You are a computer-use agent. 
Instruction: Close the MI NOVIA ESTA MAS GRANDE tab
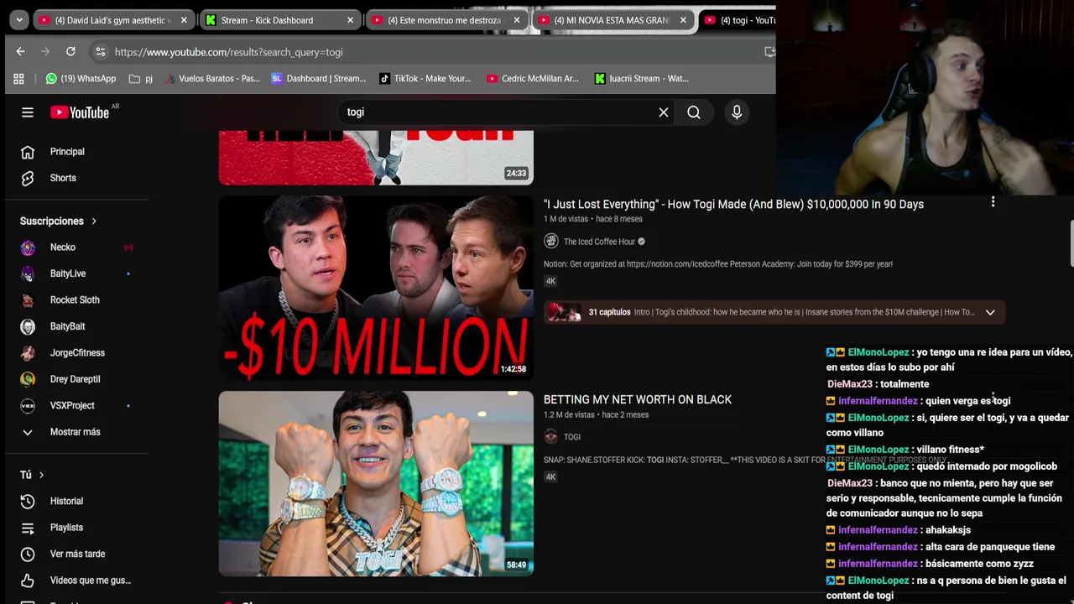[683, 20]
